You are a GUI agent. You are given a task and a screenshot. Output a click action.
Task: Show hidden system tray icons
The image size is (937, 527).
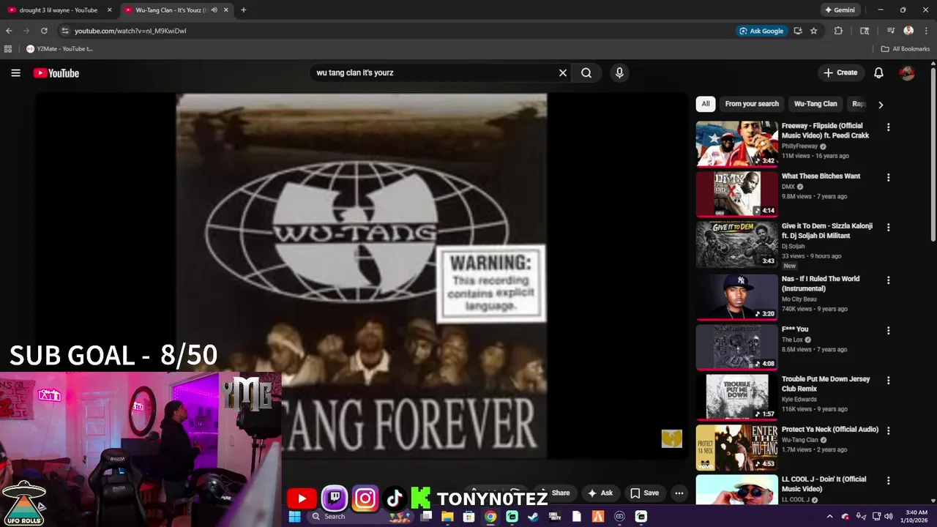point(829,517)
